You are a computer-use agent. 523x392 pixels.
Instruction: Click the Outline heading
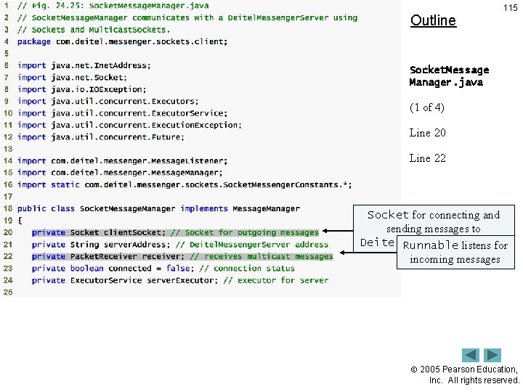[x=433, y=20]
